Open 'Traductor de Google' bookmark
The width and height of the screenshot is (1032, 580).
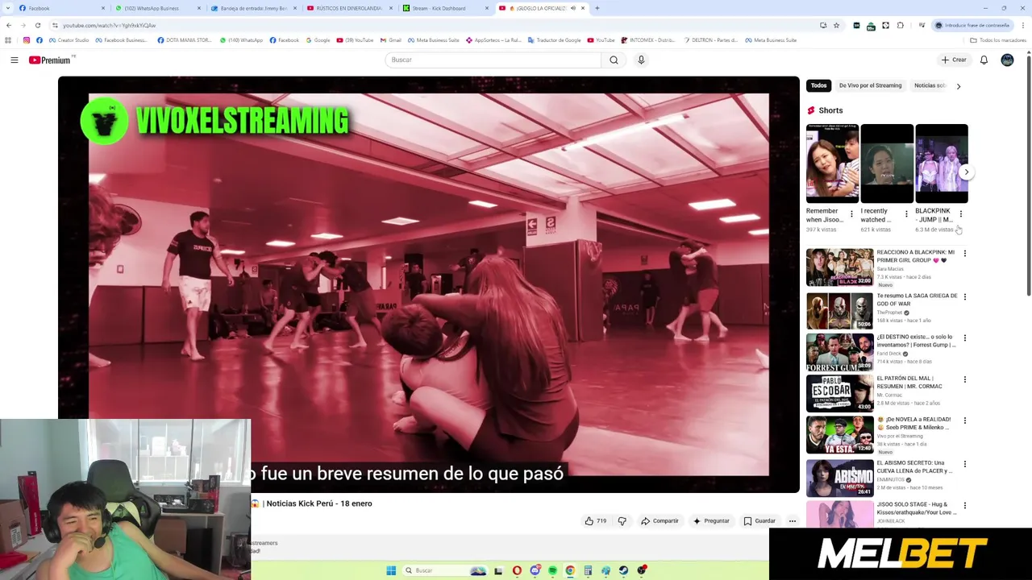coord(554,40)
